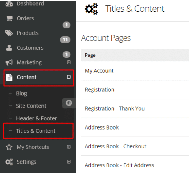This screenshot has height=173, width=195.
Task: Open Registration - Thank You page link
Action: pos(115,109)
